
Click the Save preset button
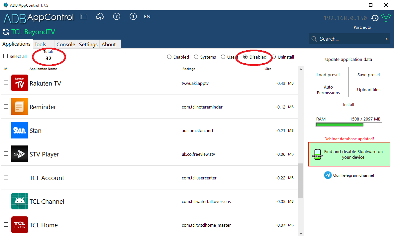tap(369, 75)
